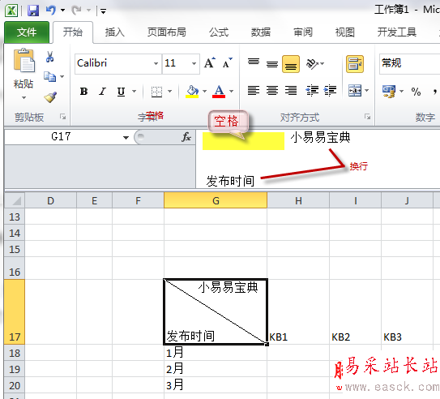This screenshot has width=440, height=399.
Task: Select the 1月 cell
Action: (x=216, y=353)
